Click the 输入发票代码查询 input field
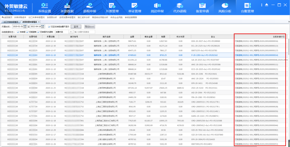This screenshot has height=147, width=290. [84, 32]
